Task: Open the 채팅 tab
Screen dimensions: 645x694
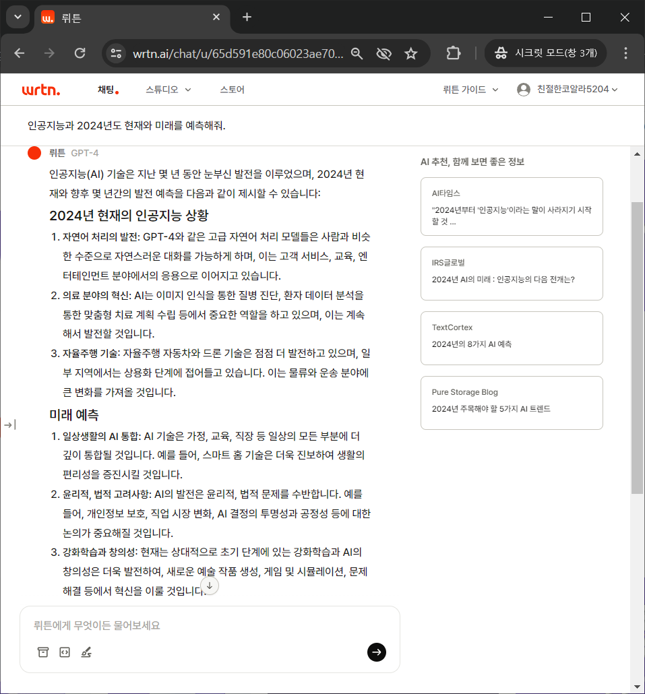Action: (x=108, y=90)
